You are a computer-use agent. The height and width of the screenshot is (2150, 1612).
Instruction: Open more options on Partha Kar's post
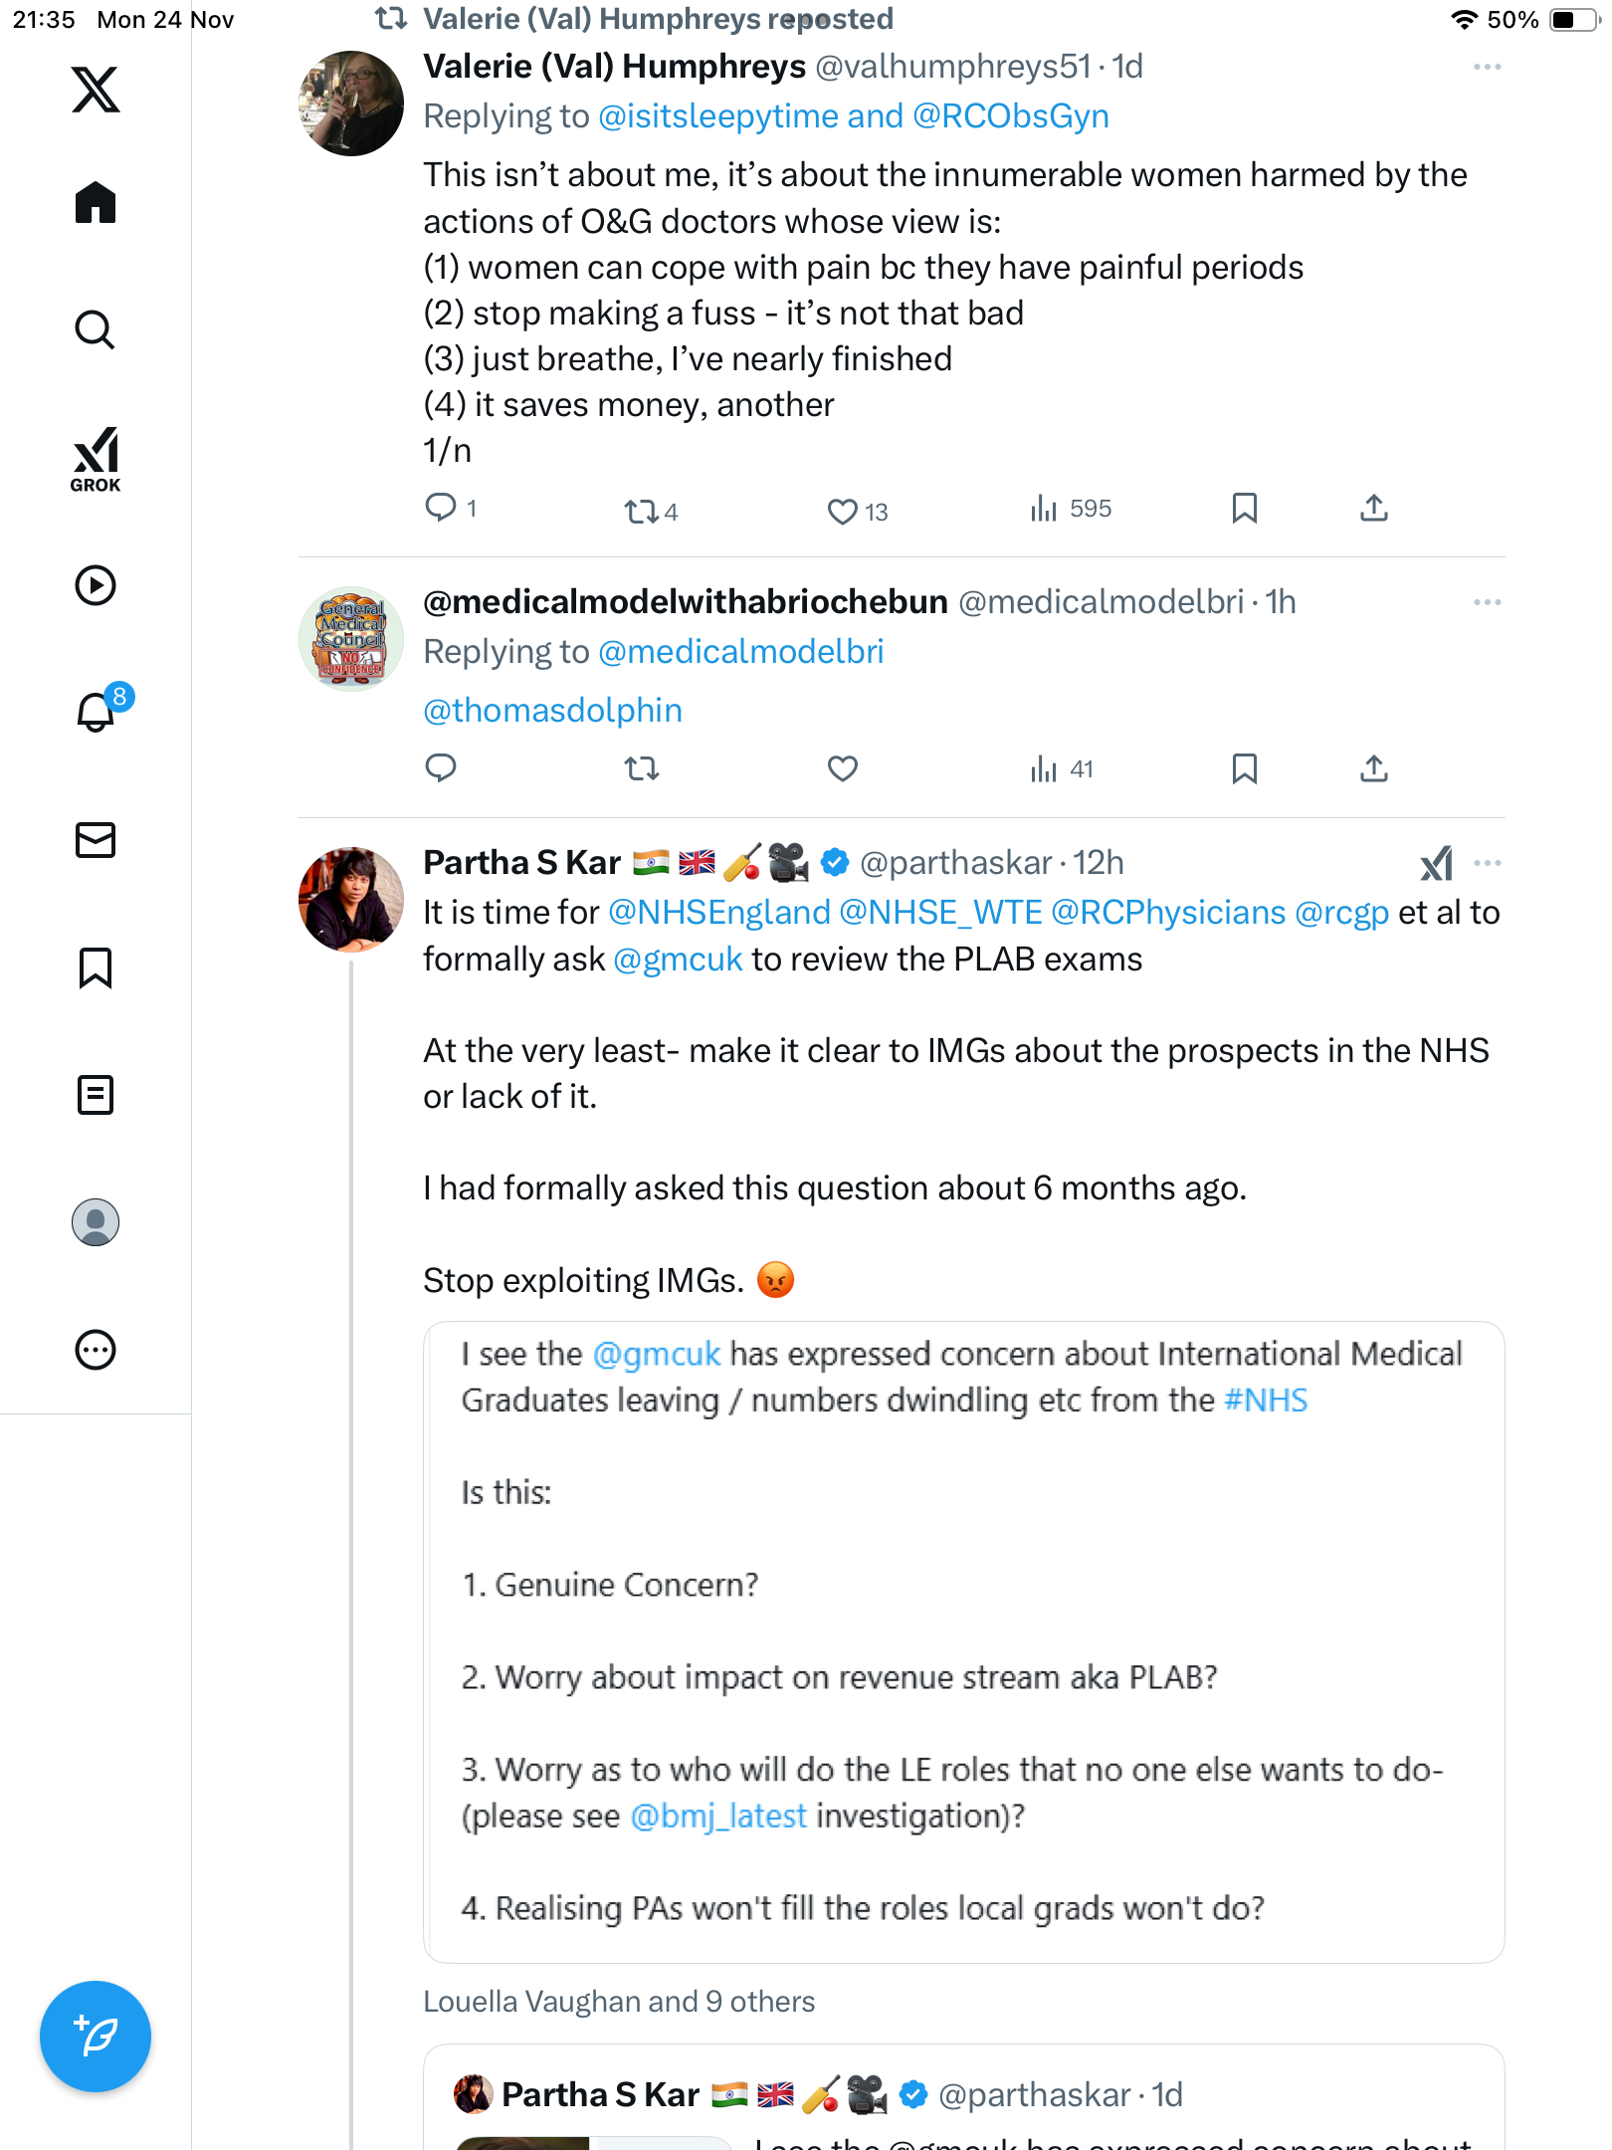(1487, 863)
